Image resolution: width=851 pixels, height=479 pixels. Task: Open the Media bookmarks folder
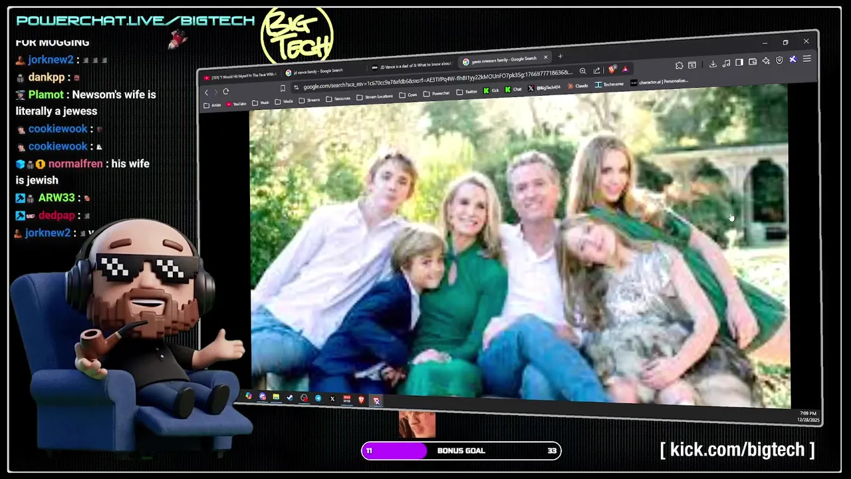click(284, 101)
